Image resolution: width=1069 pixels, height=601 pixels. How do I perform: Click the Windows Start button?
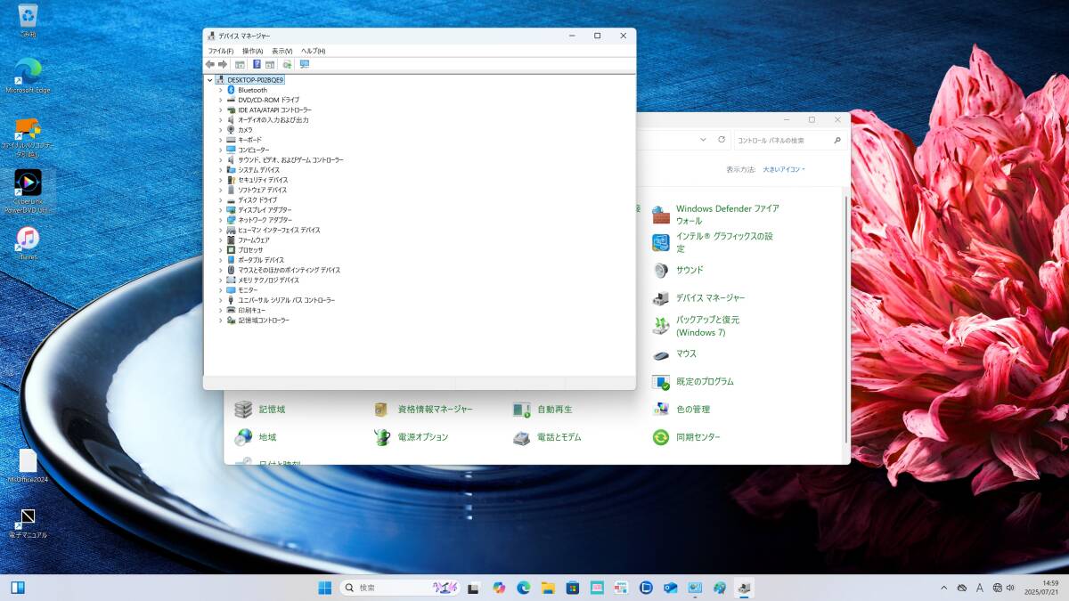coord(325,588)
